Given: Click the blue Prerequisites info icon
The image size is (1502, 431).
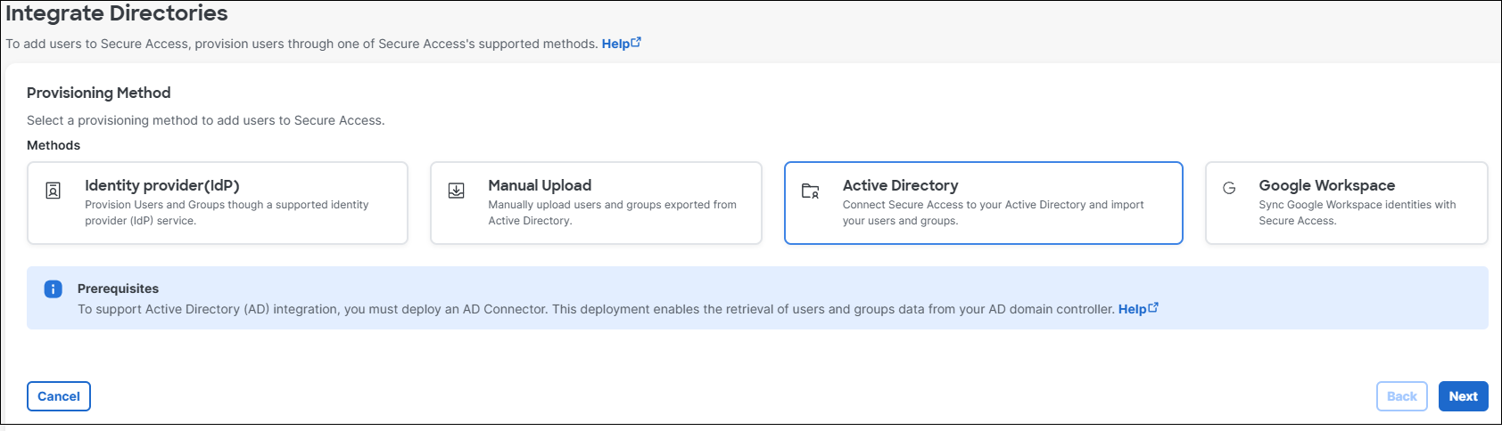Looking at the screenshot, I should (x=54, y=289).
